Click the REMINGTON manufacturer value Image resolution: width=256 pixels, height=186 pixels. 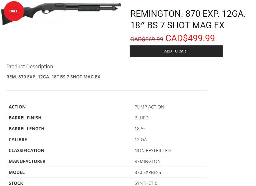(x=147, y=162)
